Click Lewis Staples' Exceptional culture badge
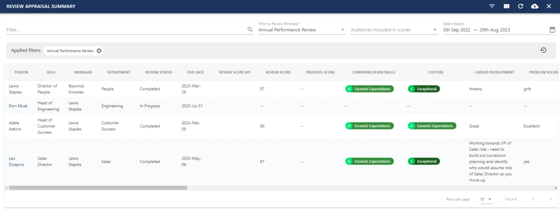This screenshot has width=560, height=209. pyautogui.click(x=424, y=89)
